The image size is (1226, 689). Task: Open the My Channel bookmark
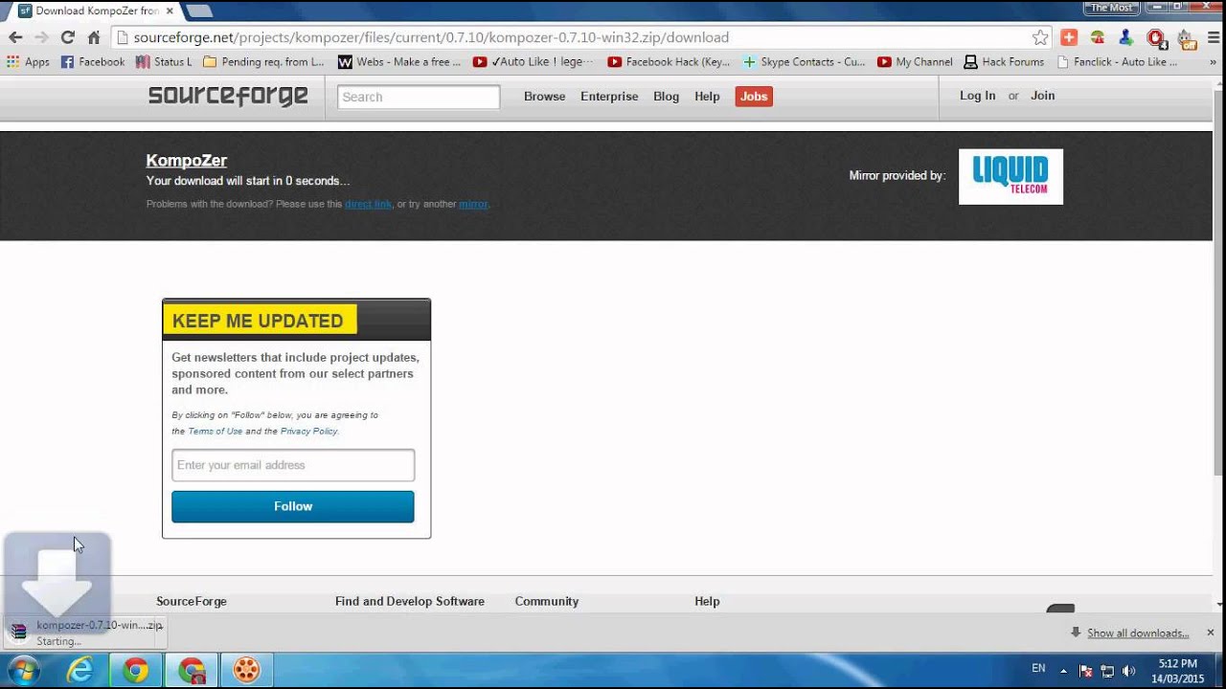(915, 62)
